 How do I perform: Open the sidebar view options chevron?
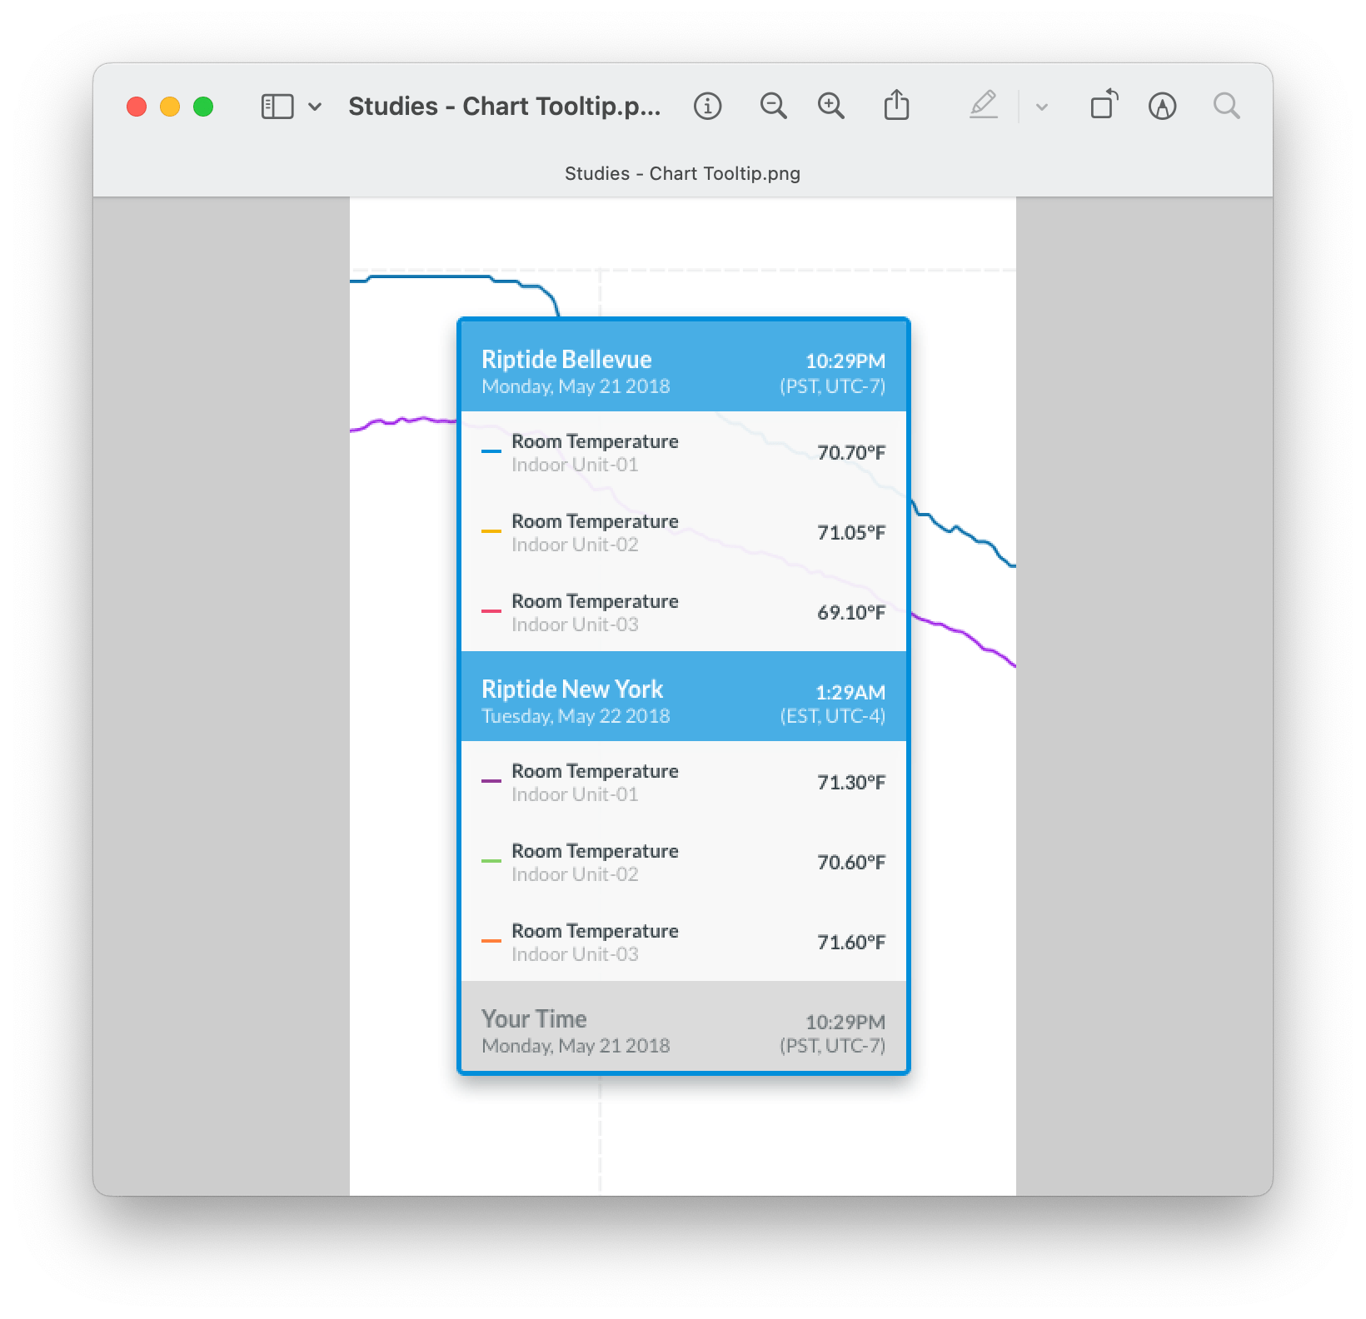coord(315,107)
